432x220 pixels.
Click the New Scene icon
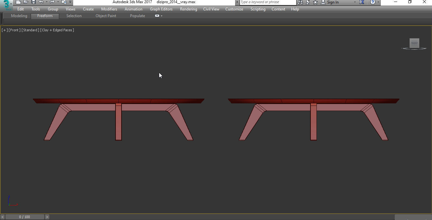[19, 2]
